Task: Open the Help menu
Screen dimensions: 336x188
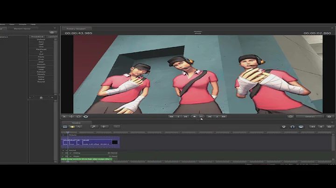Action: [33, 24]
